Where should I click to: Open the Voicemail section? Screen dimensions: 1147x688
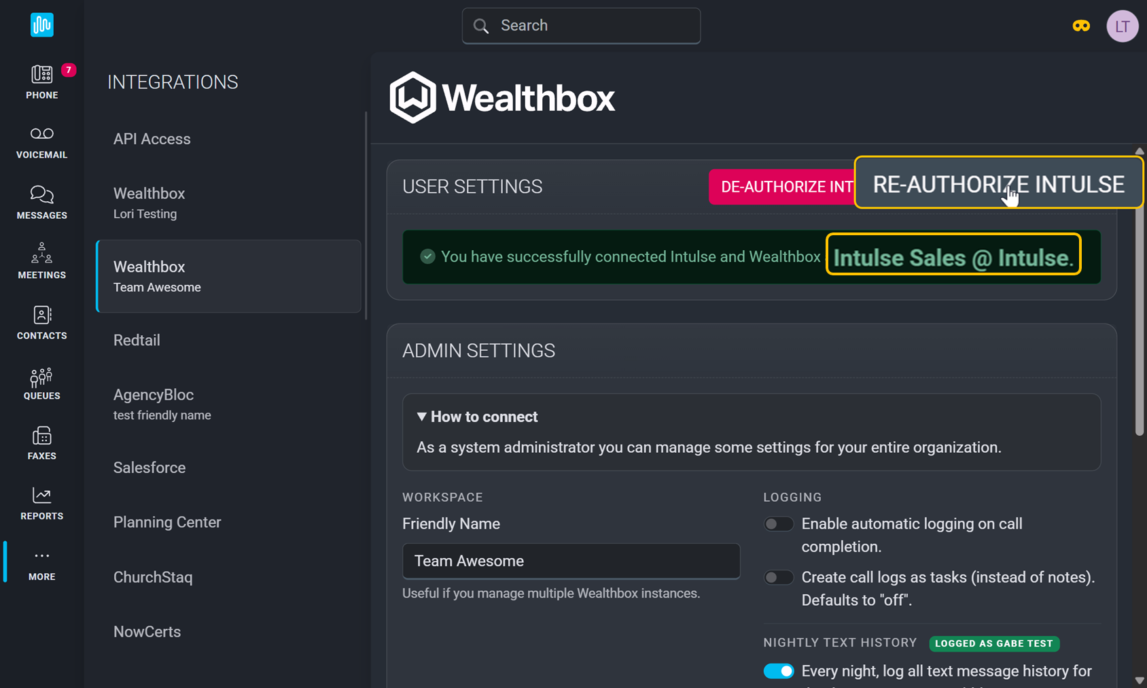click(x=41, y=142)
